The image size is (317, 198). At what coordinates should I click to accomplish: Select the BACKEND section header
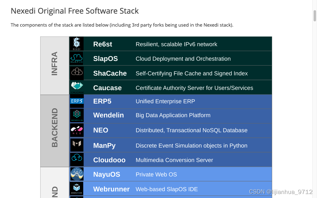coord(54,130)
